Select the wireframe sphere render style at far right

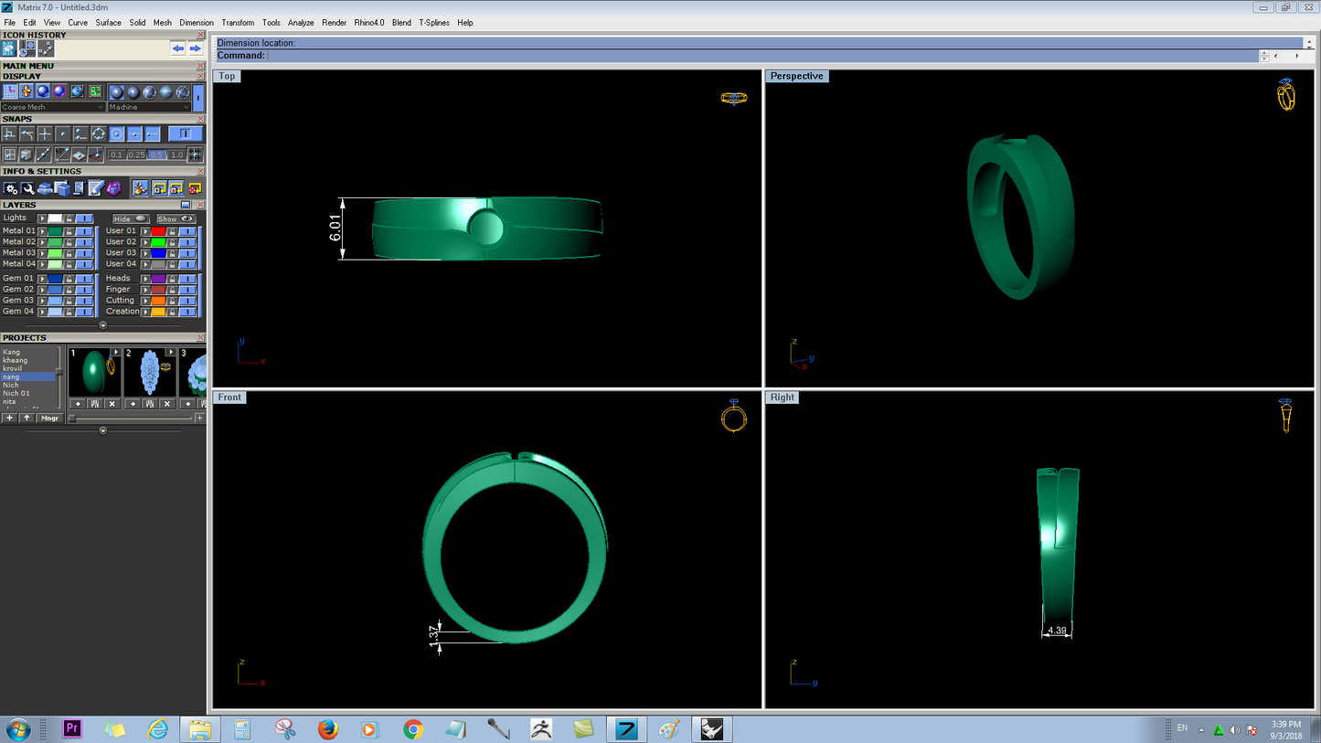[x=183, y=92]
